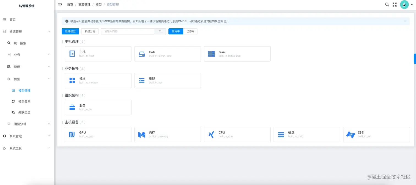Click the 业务拓扑 group heading
Image resolution: width=416 pixels, height=185 pixels.
72,69
